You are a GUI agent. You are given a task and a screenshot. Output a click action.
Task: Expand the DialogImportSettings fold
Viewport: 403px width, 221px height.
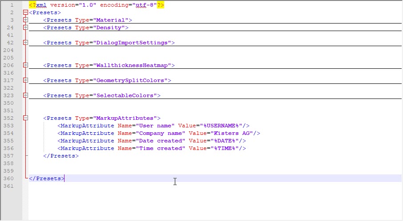[25, 42]
